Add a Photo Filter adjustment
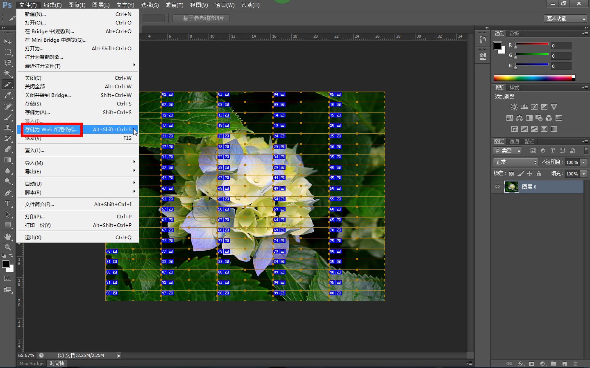 539,118
